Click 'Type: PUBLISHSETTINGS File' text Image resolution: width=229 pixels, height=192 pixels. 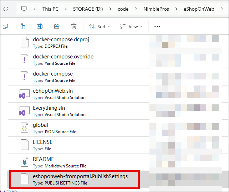click(60, 183)
